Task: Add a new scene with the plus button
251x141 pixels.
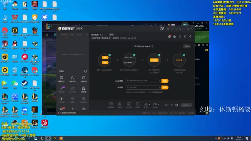Action: coord(87,35)
